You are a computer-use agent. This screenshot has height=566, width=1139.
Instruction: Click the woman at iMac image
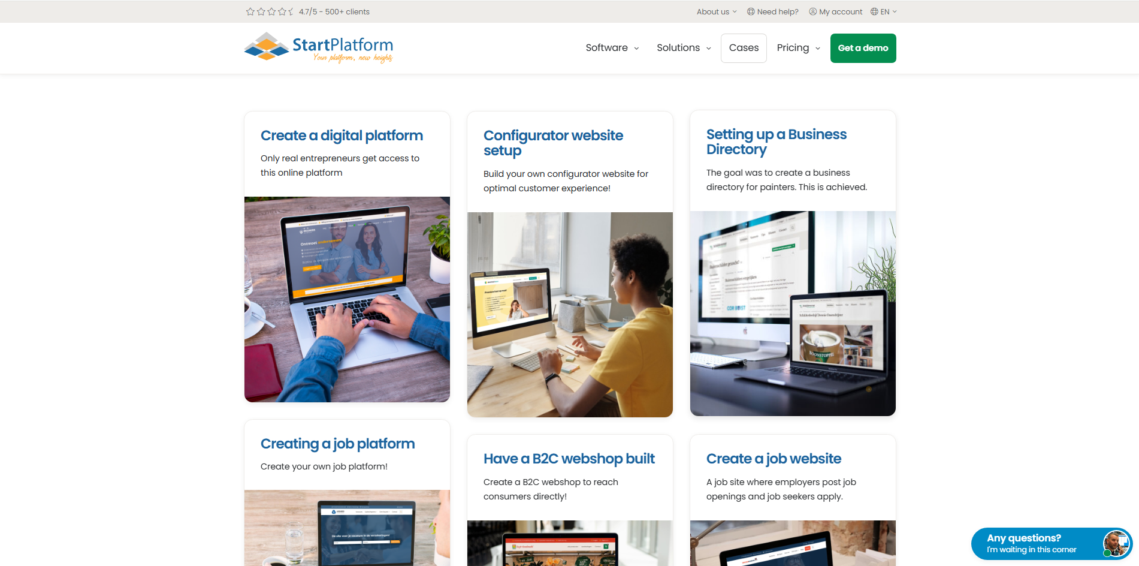[570, 315]
